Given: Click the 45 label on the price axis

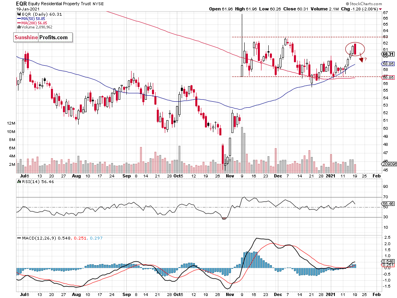Looking at the screenshot, I should click(x=385, y=170).
